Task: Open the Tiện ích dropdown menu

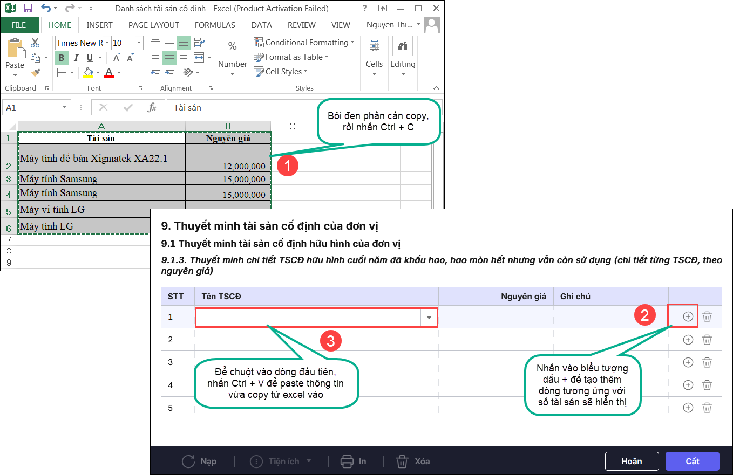Action: [282, 462]
